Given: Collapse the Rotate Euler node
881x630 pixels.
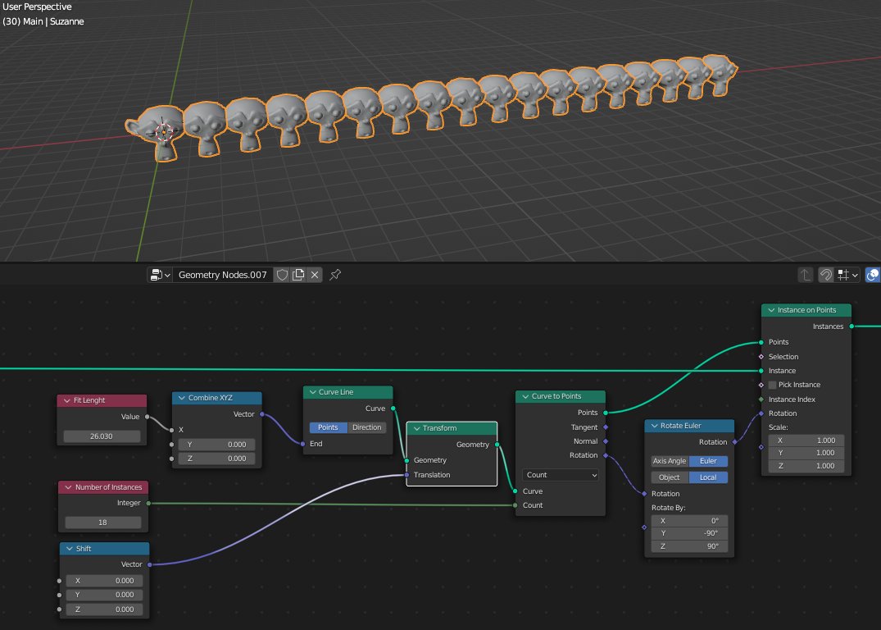Looking at the screenshot, I should 655,426.
